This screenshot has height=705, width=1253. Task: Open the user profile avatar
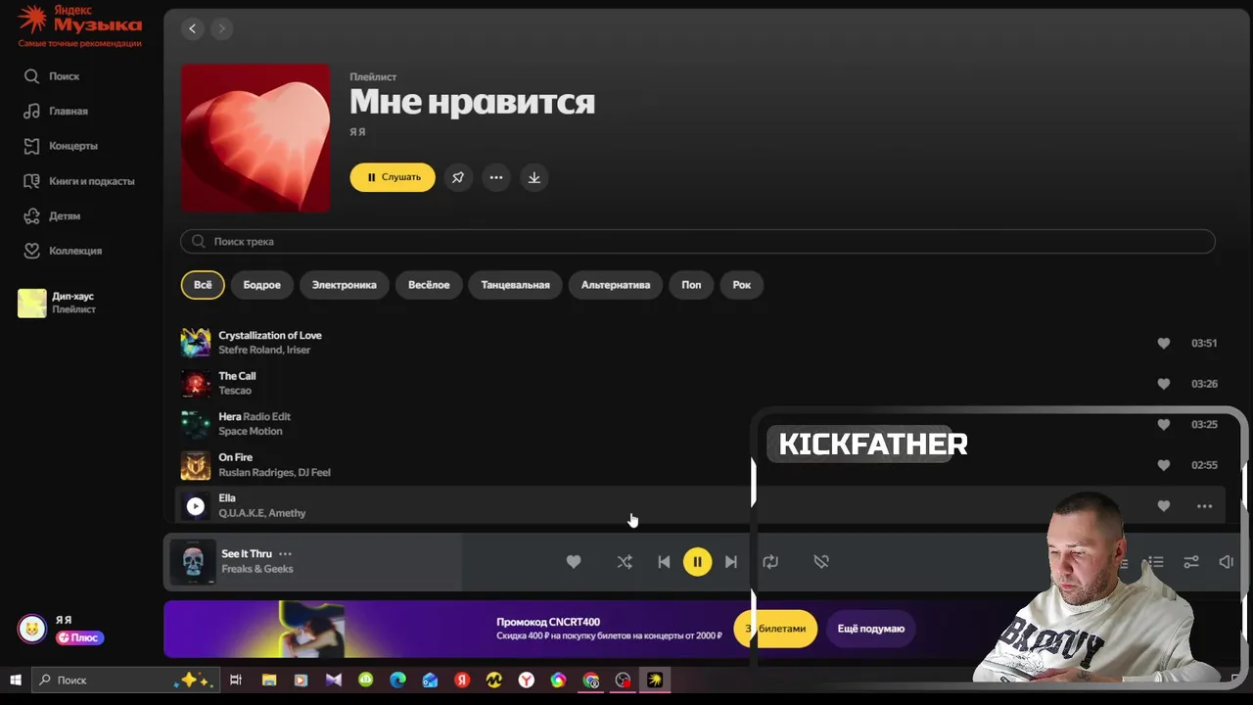point(32,629)
